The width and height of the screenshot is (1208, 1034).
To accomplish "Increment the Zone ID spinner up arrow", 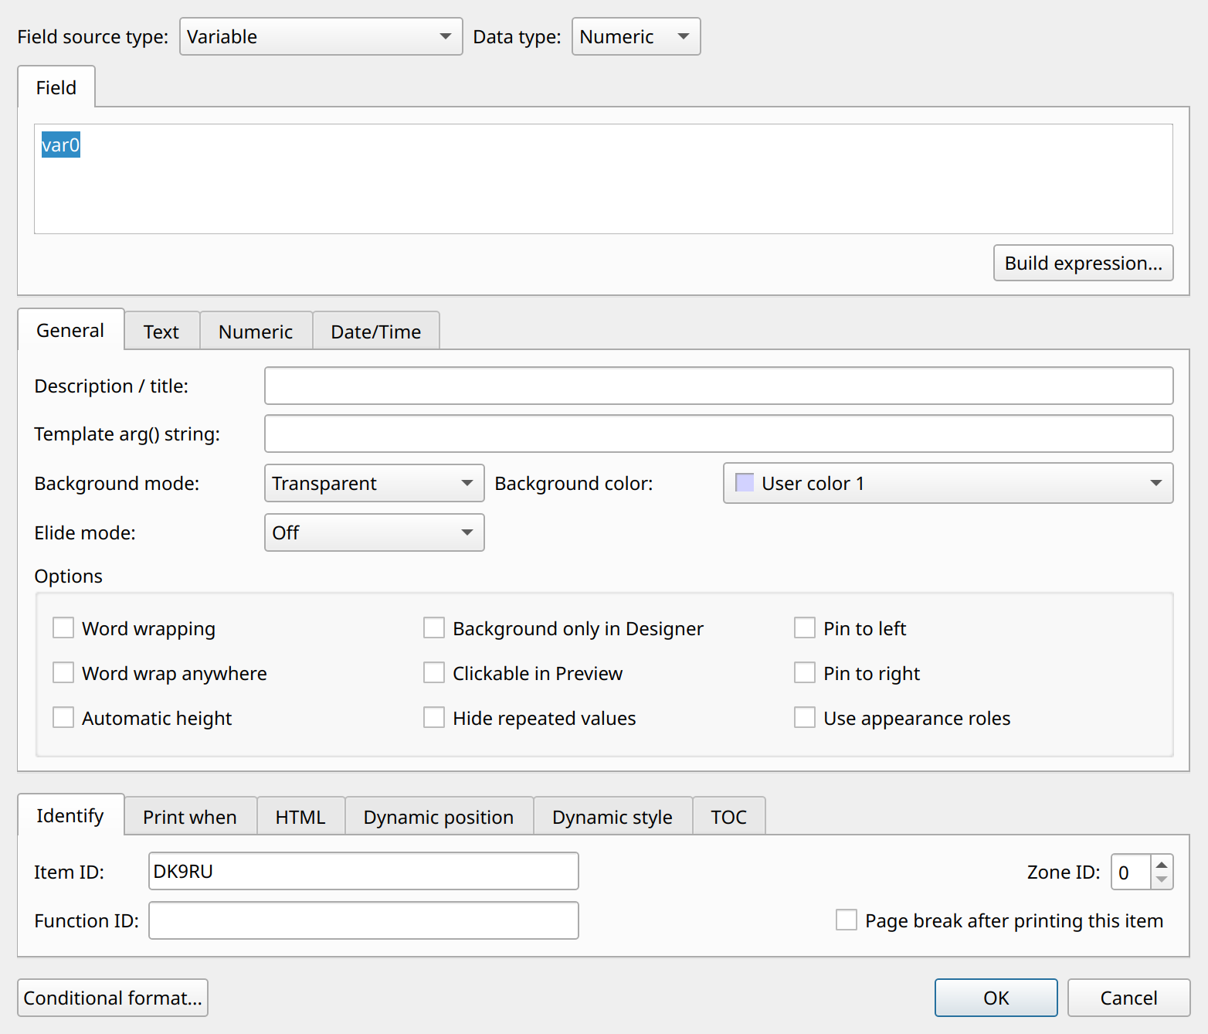I will click(1161, 863).
